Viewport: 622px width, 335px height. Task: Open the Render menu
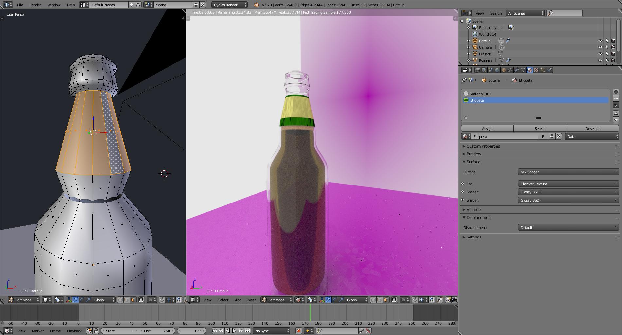point(35,5)
